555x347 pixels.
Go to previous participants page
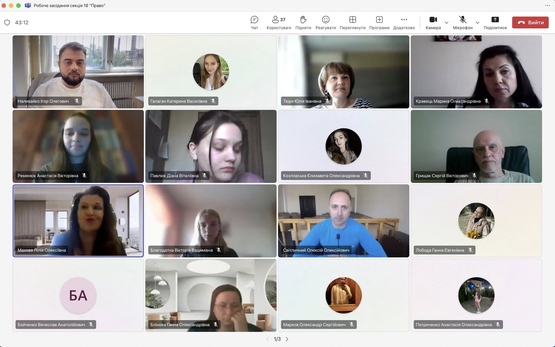[x=268, y=339]
